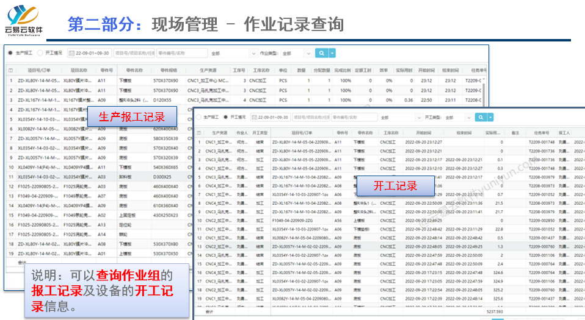
Task: Select cell D120X55 in back window row 3
Action: (x=162, y=100)
